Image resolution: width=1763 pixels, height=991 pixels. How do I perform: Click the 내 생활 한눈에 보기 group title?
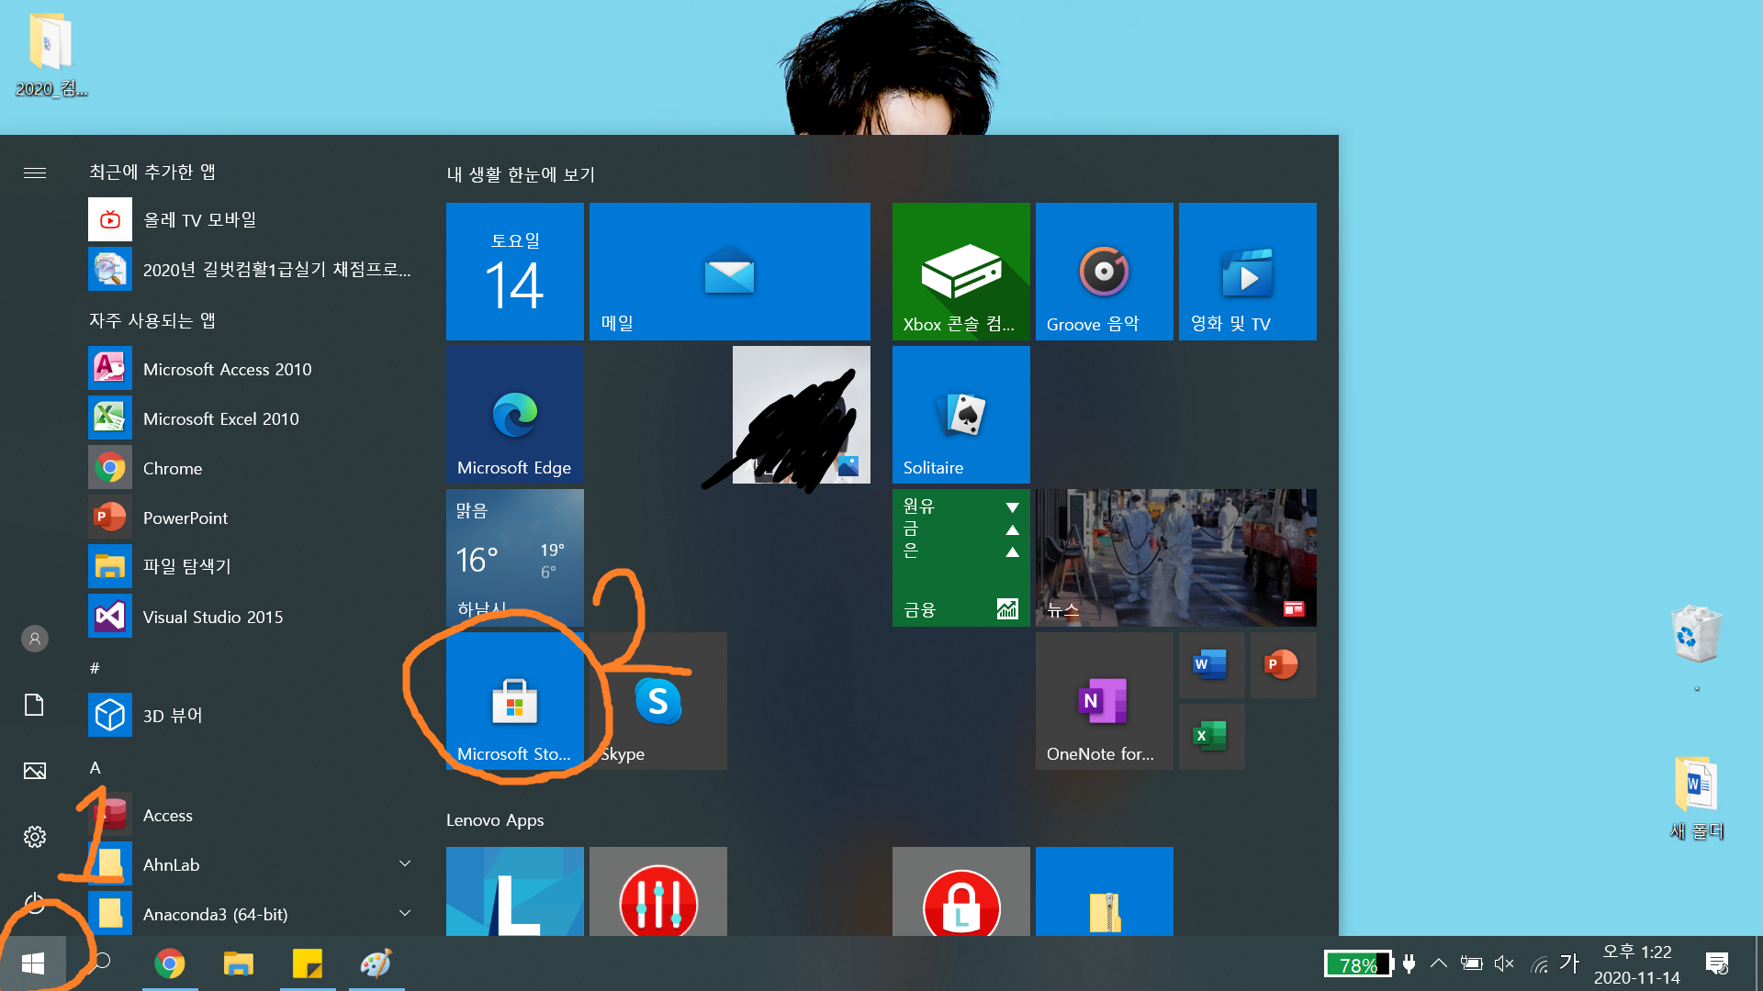pos(521,174)
